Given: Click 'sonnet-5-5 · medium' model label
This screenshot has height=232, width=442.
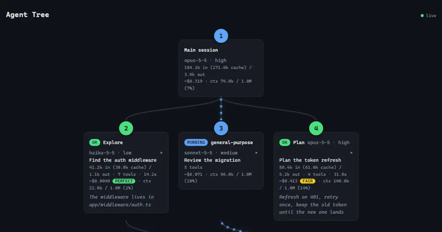Looking at the screenshot, I should pos(211,153).
